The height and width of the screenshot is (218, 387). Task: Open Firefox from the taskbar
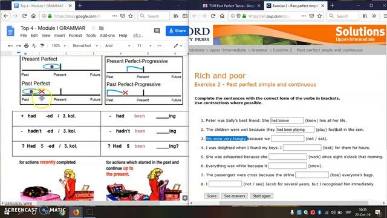(x=76, y=212)
